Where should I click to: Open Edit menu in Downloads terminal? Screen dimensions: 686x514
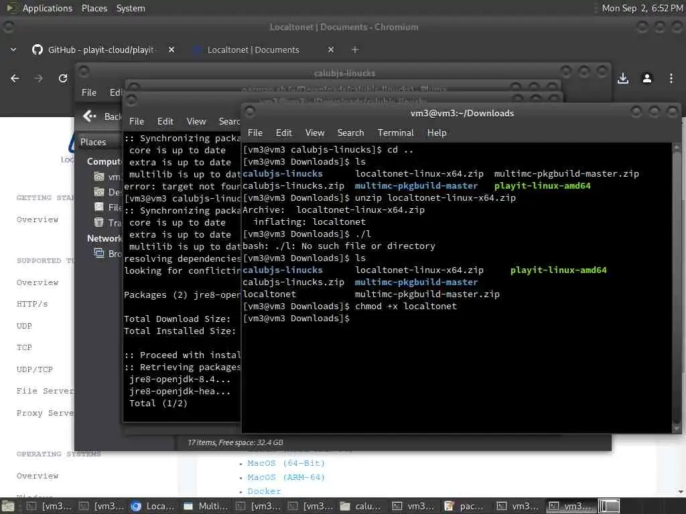283,133
